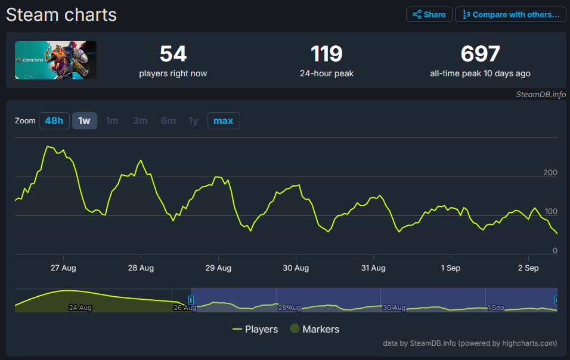Viewport: 570px width, 360px height.
Task: Click the 'players right now' caption
Action: point(173,73)
